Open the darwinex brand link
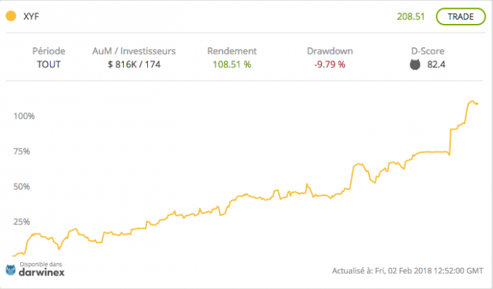 click(x=41, y=272)
